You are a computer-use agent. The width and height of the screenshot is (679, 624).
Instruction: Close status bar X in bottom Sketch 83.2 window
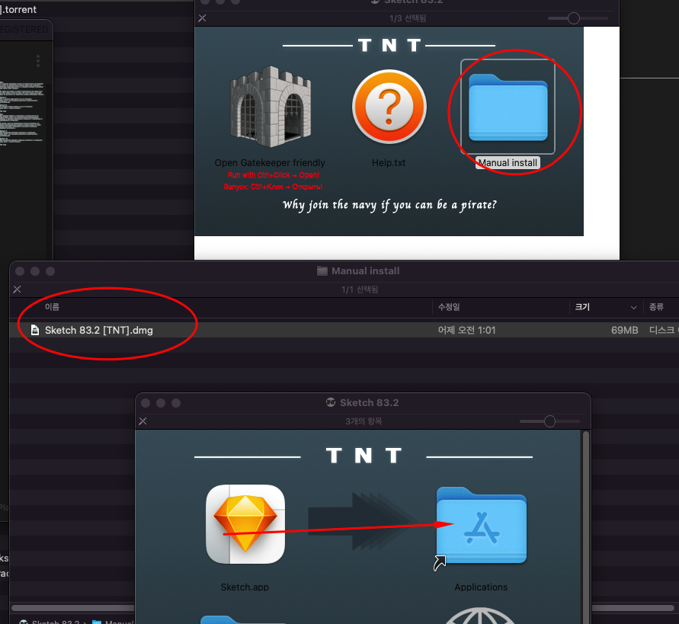(x=143, y=421)
